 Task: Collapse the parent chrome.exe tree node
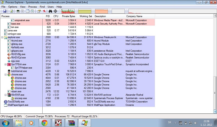coord(6,74)
